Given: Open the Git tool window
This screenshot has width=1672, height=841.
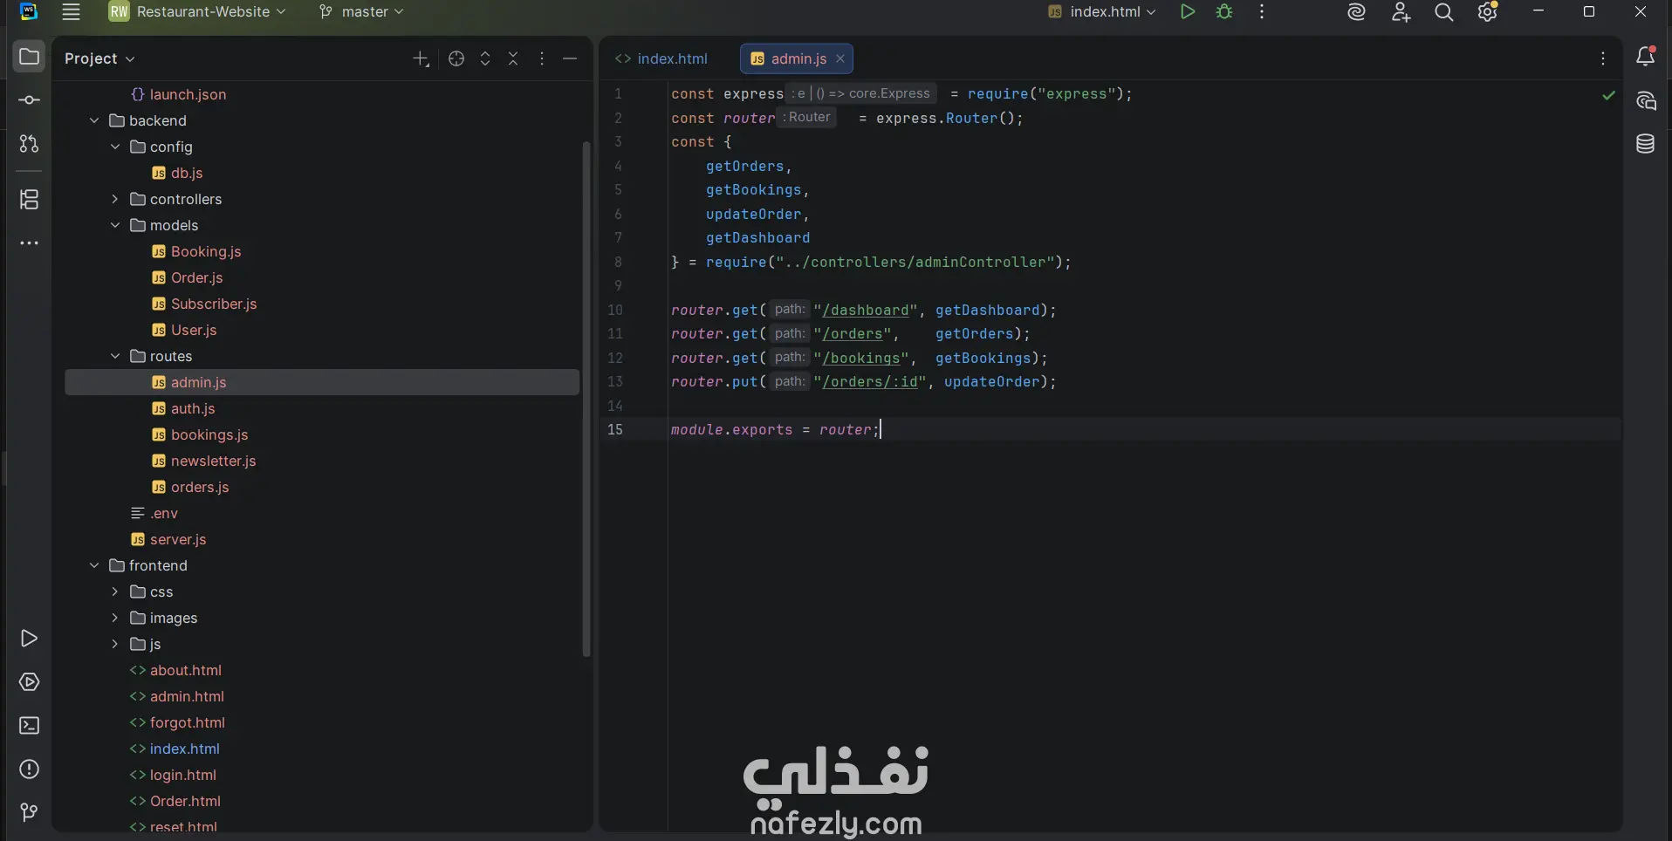Looking at the screenshot, I should point(29,813).
